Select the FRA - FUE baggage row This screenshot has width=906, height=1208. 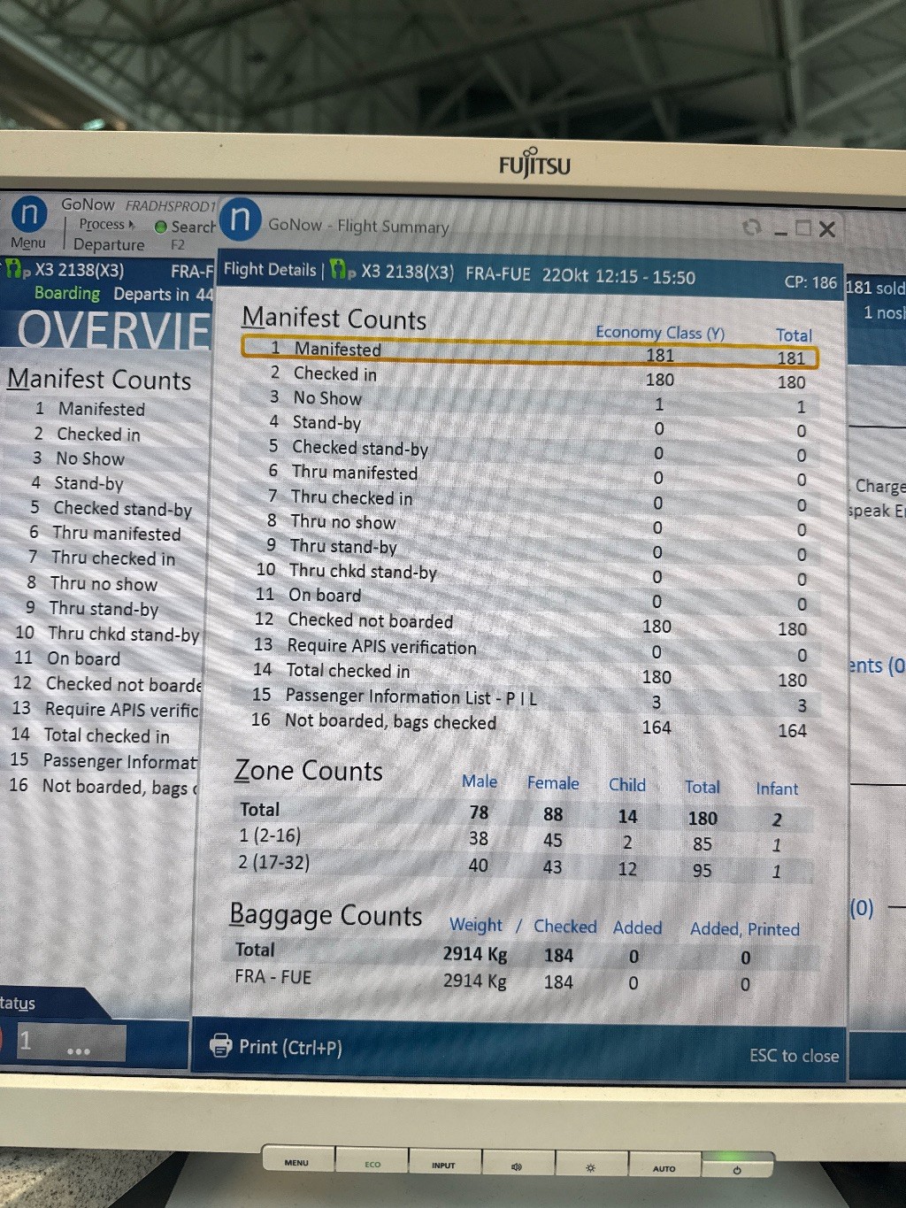pos(273,977)
